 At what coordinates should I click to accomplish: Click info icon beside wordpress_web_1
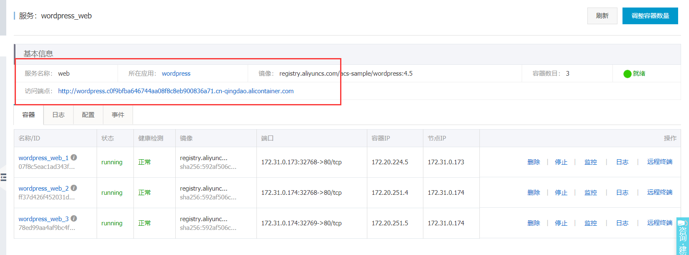(x=74, y=158)
